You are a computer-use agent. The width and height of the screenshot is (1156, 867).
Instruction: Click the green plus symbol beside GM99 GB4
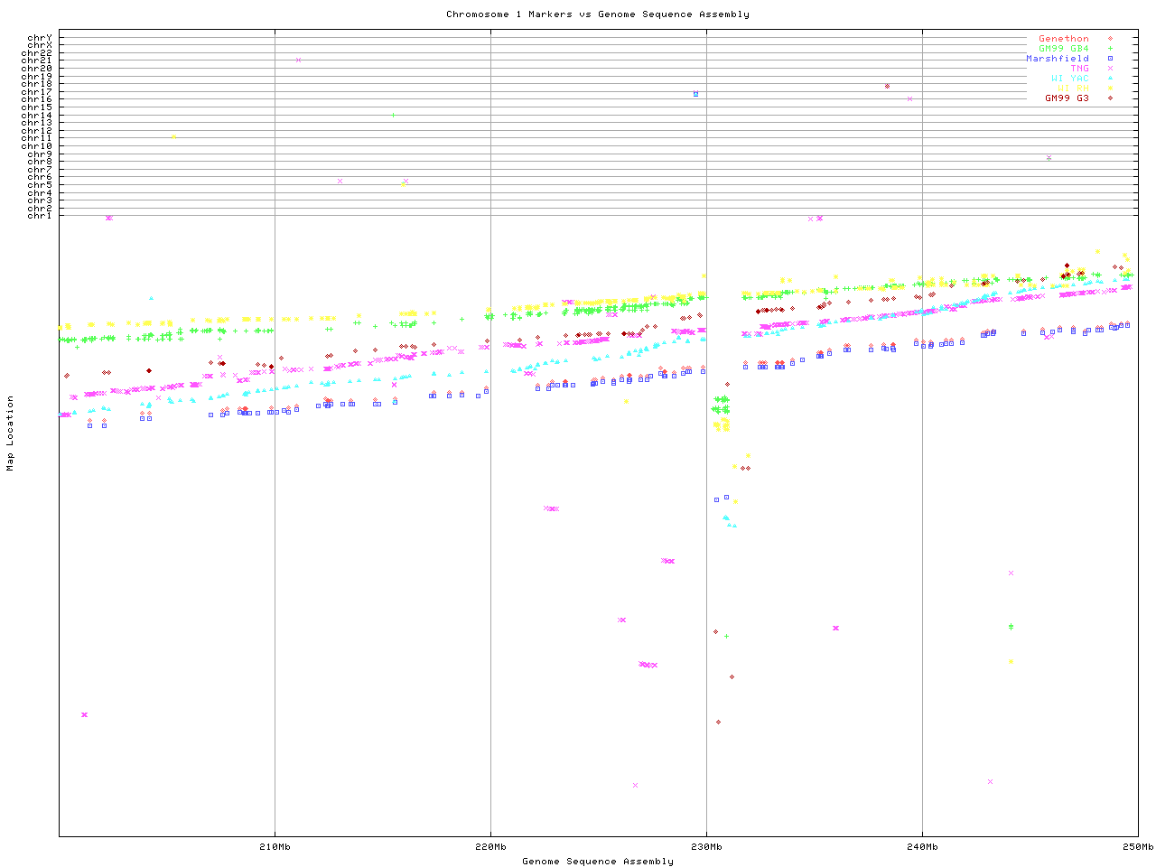coord(1110,49)
